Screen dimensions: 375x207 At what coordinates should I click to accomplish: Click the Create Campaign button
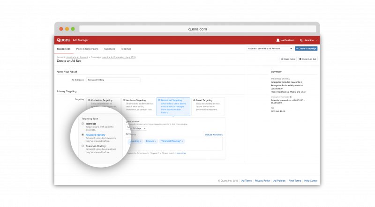306,49
